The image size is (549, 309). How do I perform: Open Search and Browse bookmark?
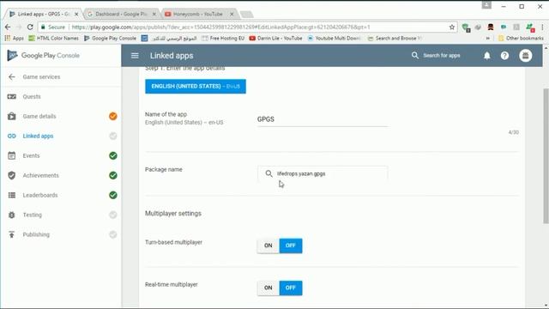pos(395,38)
